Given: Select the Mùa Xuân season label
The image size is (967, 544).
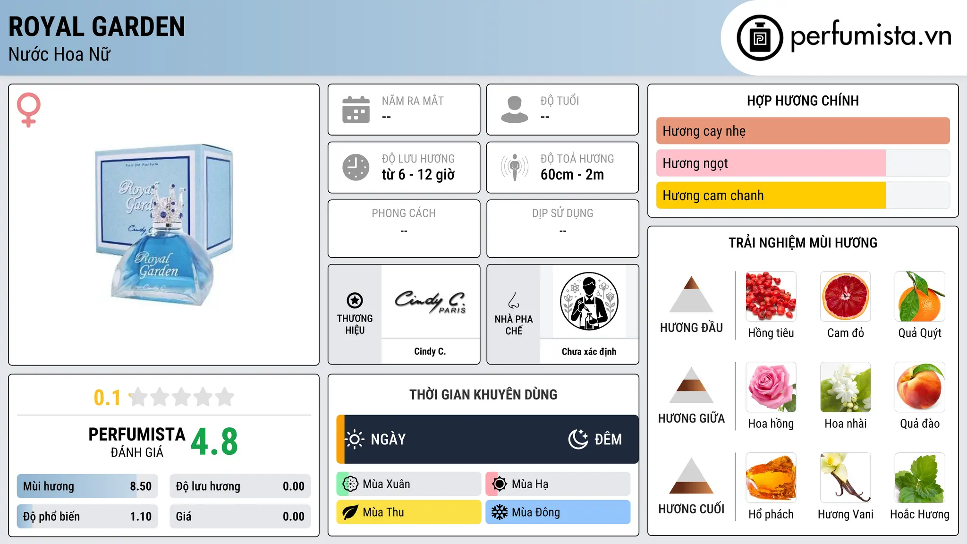Looking at the screenshot, I should [386, 484].
